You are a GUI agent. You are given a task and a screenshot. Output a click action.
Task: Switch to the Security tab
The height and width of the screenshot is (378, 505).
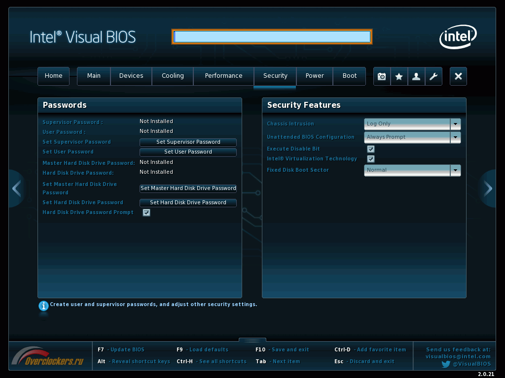click(x=275, y=76)
